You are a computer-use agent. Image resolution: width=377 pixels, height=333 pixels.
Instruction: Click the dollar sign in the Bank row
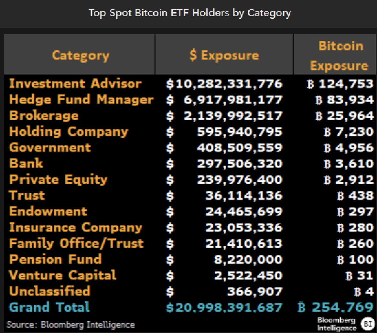[170, 164]
